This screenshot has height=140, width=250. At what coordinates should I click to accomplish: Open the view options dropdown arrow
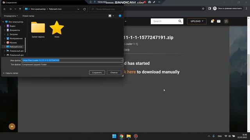tap(113, 16)
